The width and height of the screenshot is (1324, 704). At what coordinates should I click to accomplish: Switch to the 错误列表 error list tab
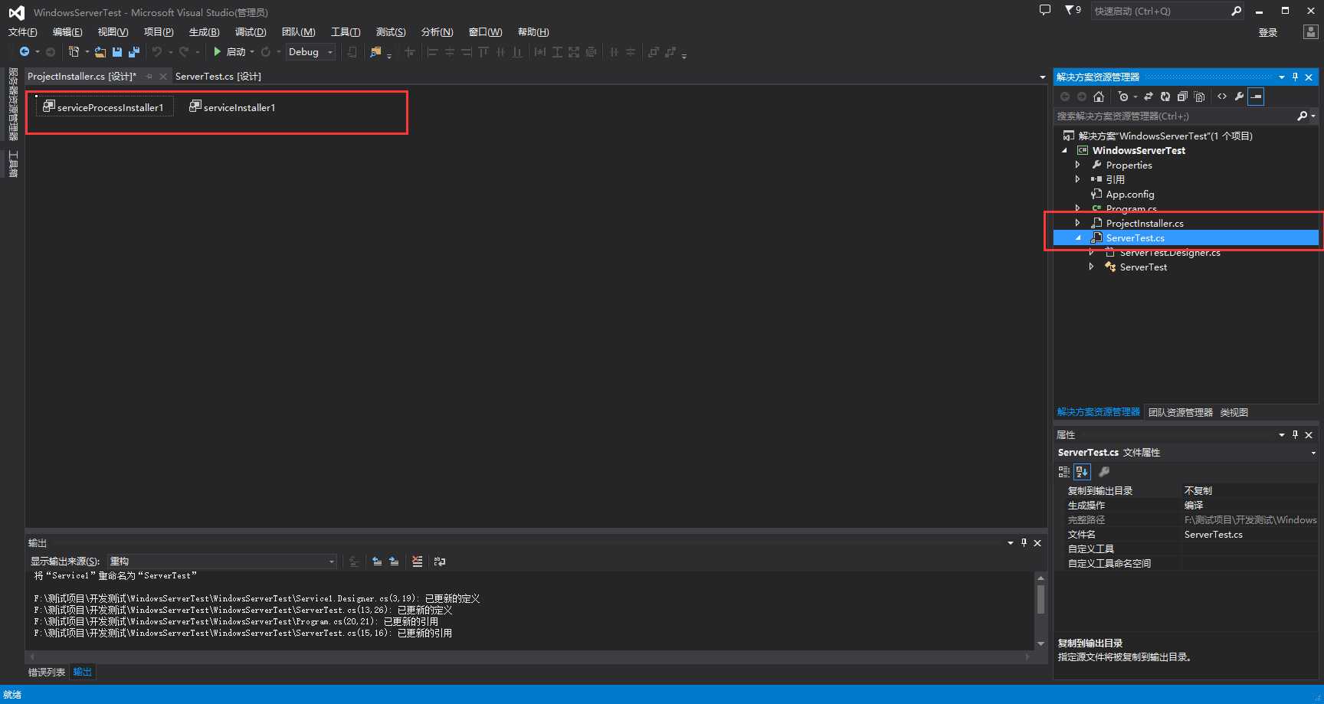[x=47, y=673]
